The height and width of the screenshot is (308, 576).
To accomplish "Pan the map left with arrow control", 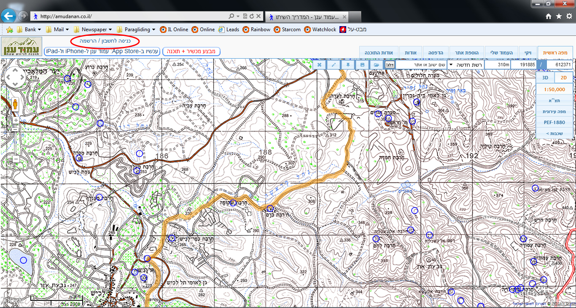I will 8,77.
